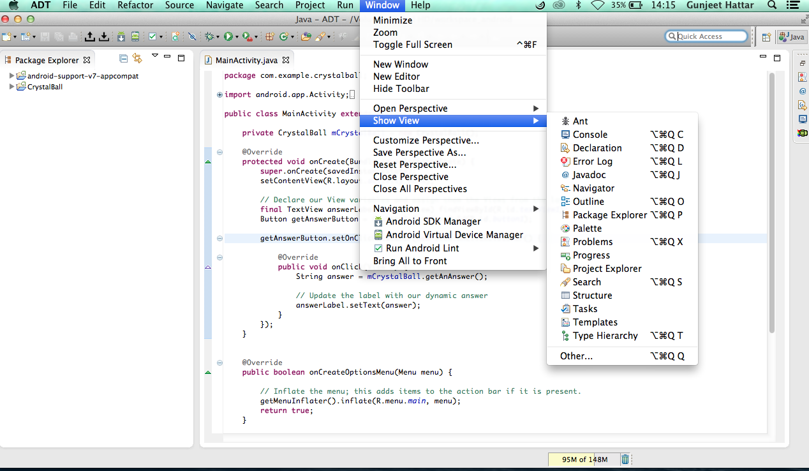Click Link with Editor in Package Explorer

coord(137,59)
